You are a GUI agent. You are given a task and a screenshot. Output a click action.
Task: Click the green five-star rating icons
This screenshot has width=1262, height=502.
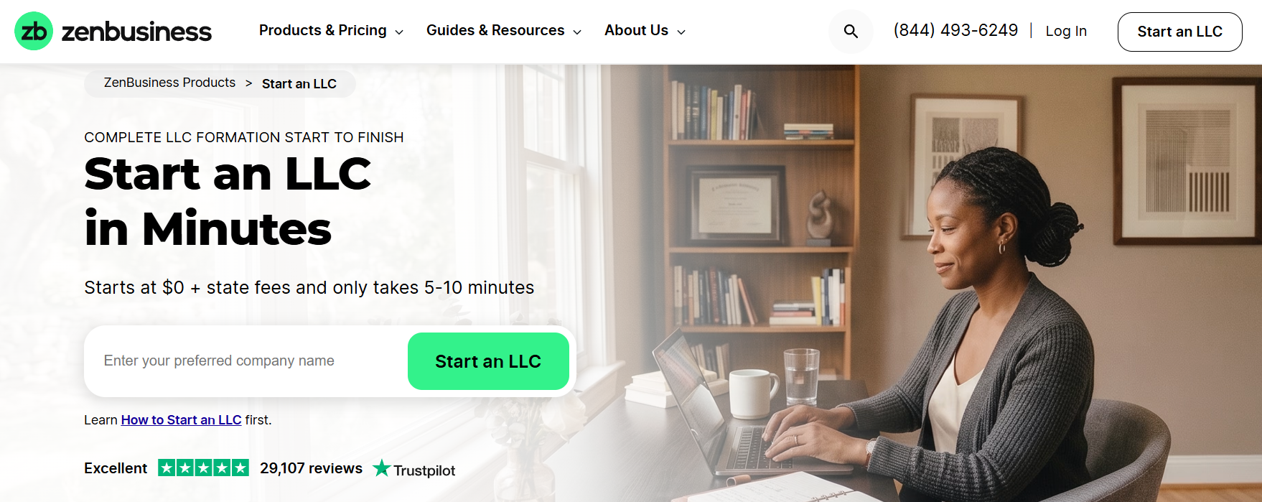click(204, 468)
